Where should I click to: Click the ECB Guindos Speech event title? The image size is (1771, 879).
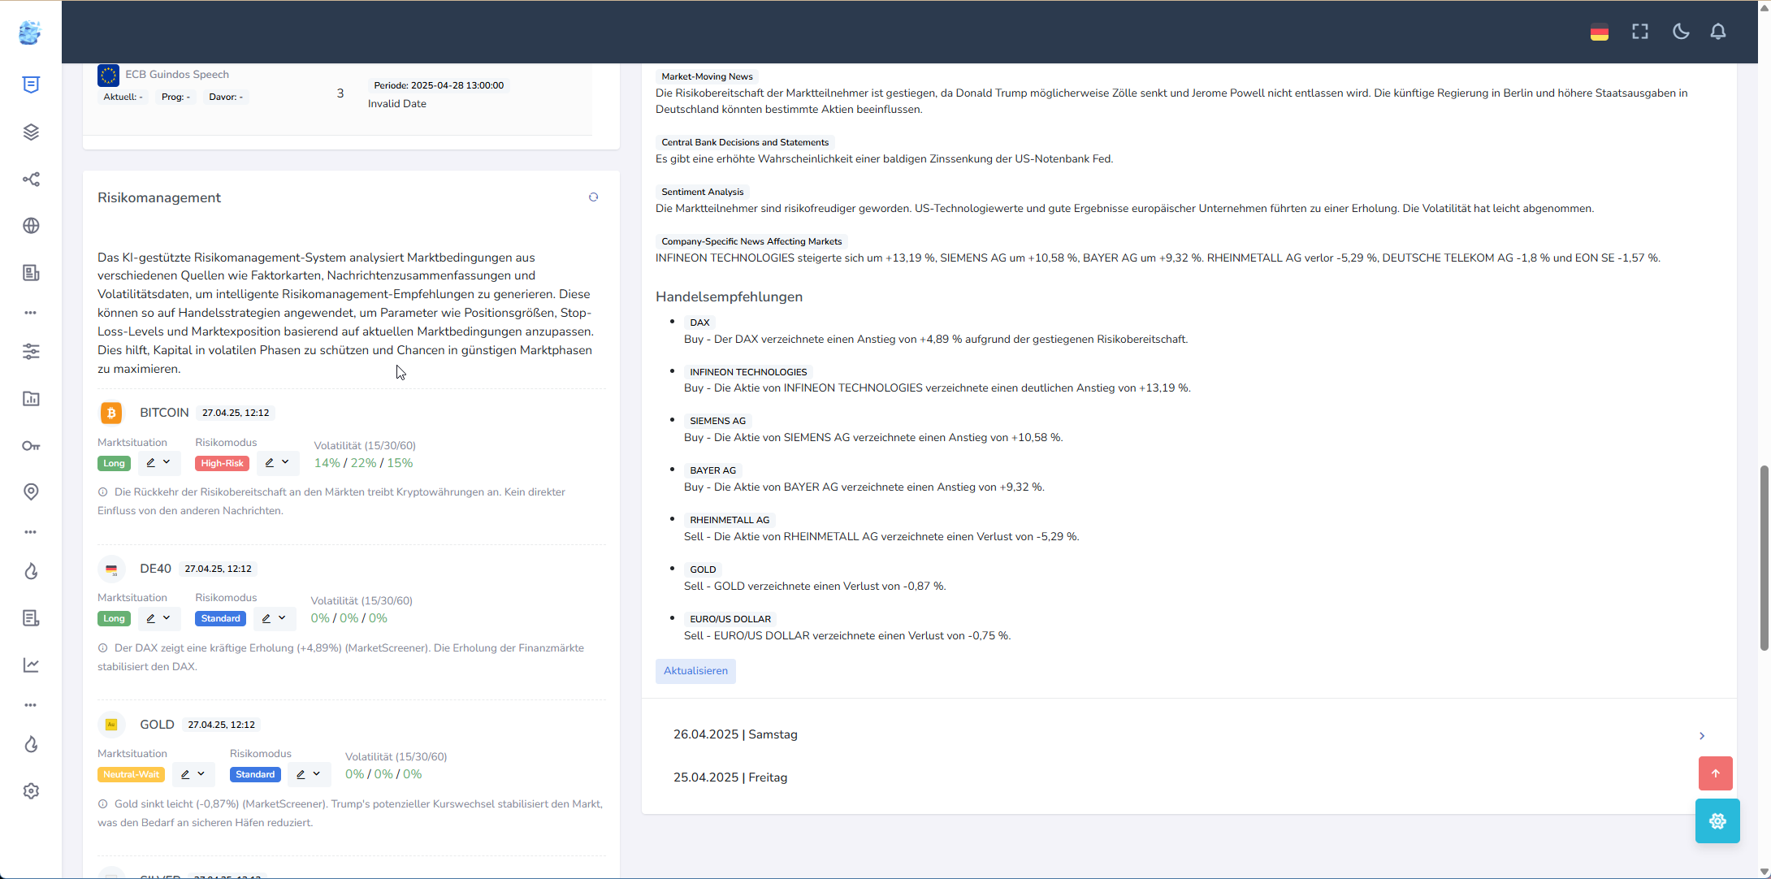point(177,74)
